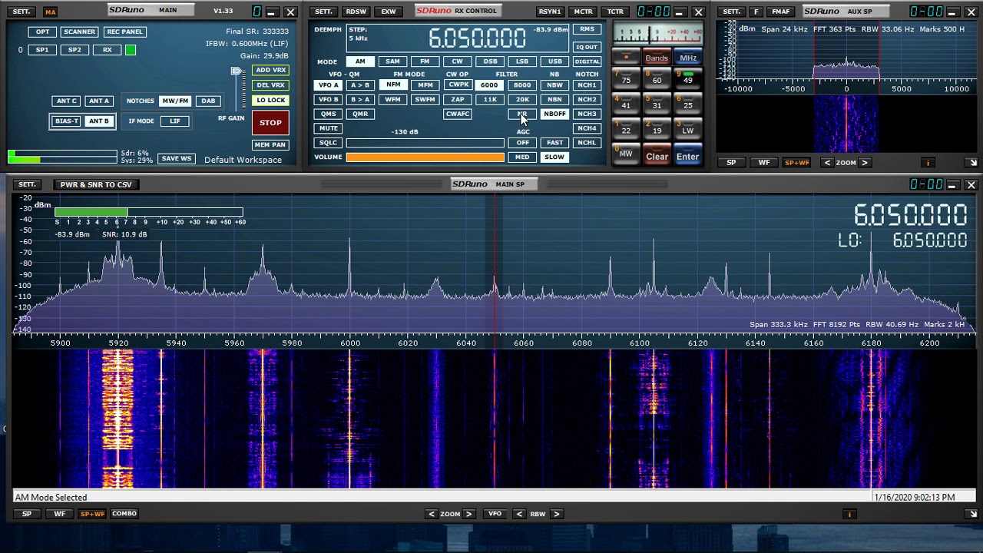
Task: Click AUX SP resize corner arrow icon
Action: tap(972, 163)
